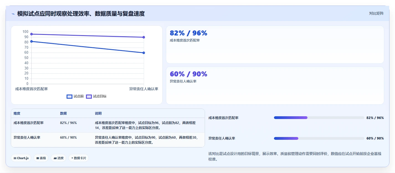Viewport: 395px width, 173px height.
Task: Click the 试点前 data point at value 60
Action: 144,53
